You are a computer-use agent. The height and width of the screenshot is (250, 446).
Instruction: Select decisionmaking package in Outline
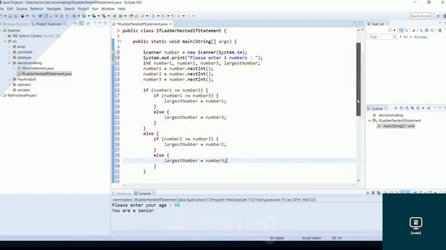(391, 115)
